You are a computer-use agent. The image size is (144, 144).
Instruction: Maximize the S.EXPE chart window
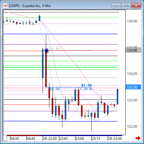[126, 6]
